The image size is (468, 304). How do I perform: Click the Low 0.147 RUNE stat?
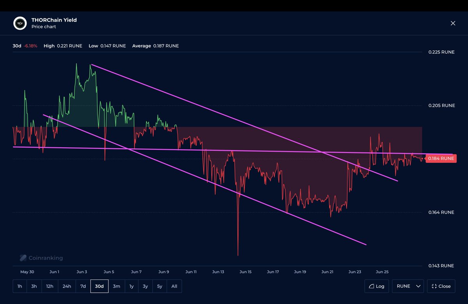(x=107, y=46)
